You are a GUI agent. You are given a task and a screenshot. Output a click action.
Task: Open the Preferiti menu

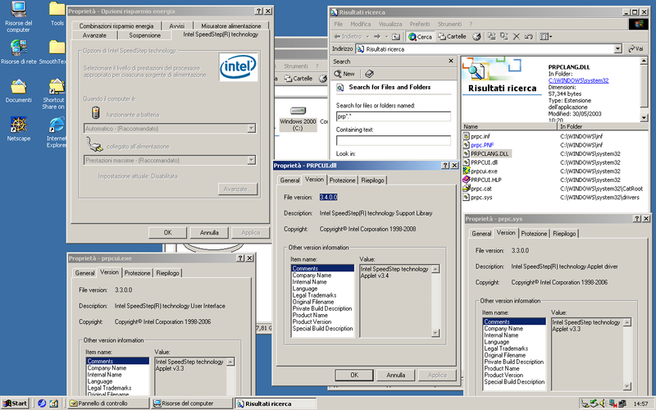420,25
